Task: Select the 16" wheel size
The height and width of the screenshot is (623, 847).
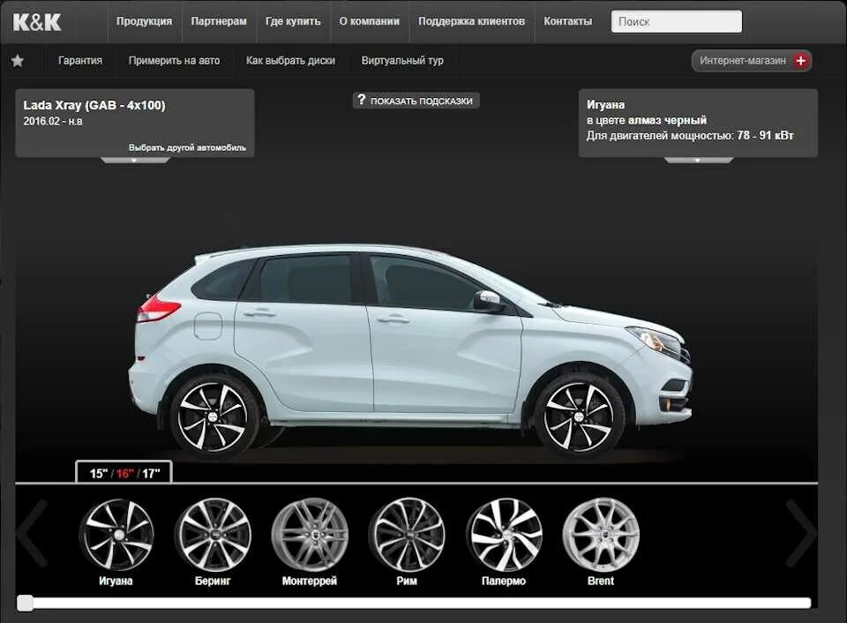Action: click(124, 474)
